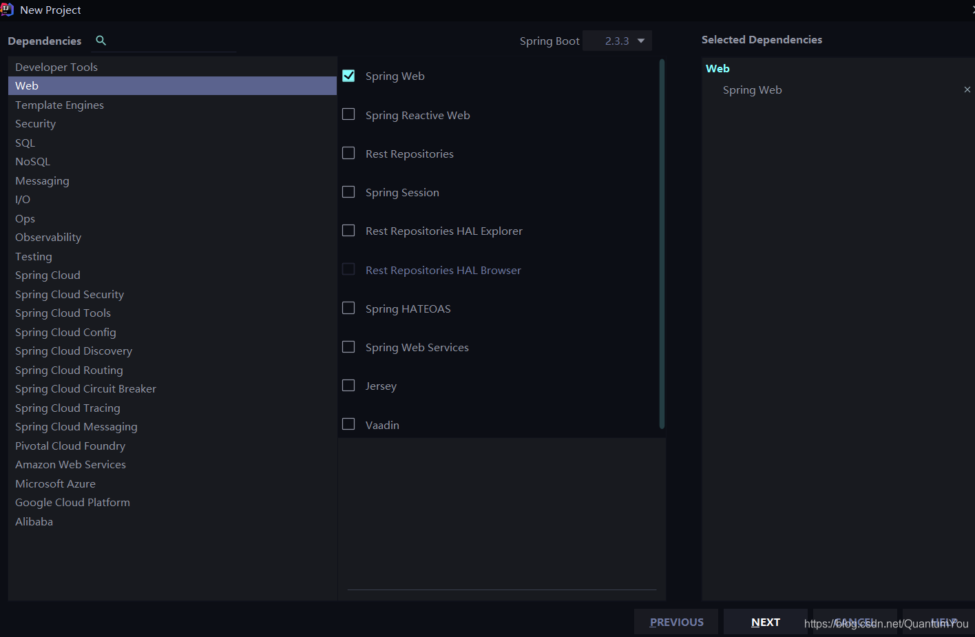Click Spring Web in Selected Dependencies
Image resolution: width=975 pixels, height=637 pixels.
point(752,90)
